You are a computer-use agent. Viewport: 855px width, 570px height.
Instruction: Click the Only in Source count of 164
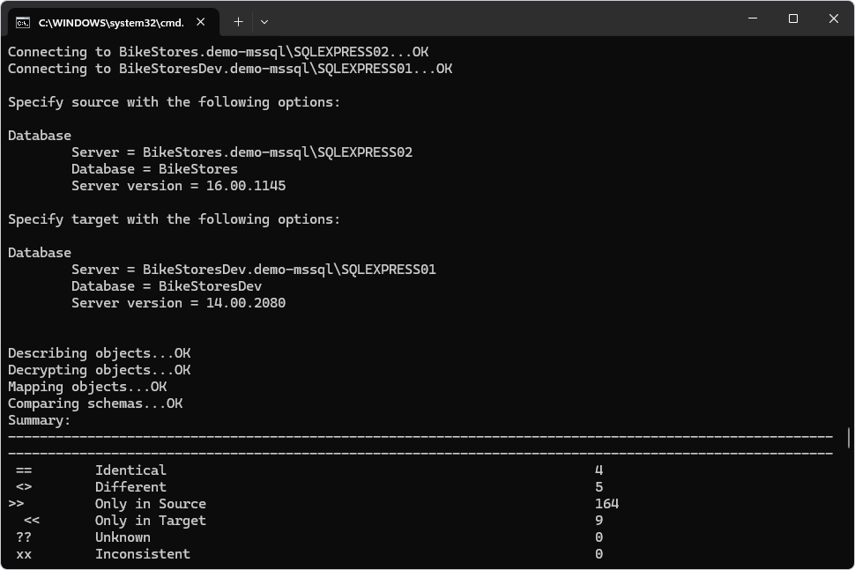click(608, 503)
